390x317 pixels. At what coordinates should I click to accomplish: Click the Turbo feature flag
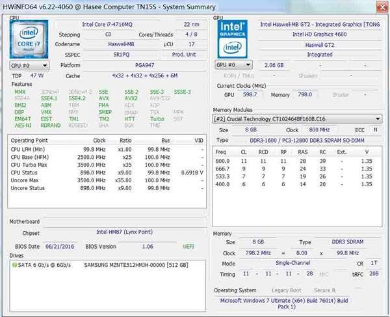tap(157, 118)
